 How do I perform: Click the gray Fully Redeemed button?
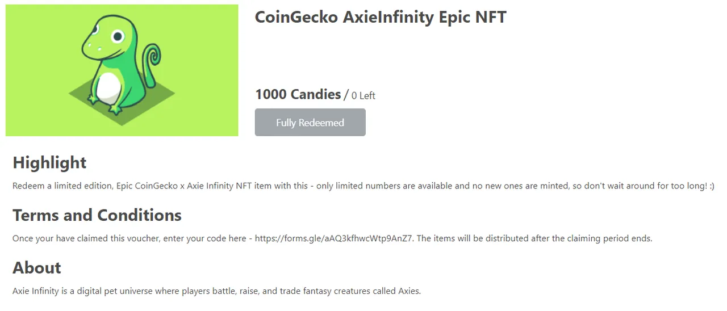(310, 123)
